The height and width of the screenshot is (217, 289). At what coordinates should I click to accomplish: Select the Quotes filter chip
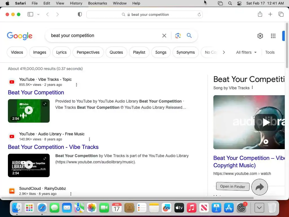[116, 52]
